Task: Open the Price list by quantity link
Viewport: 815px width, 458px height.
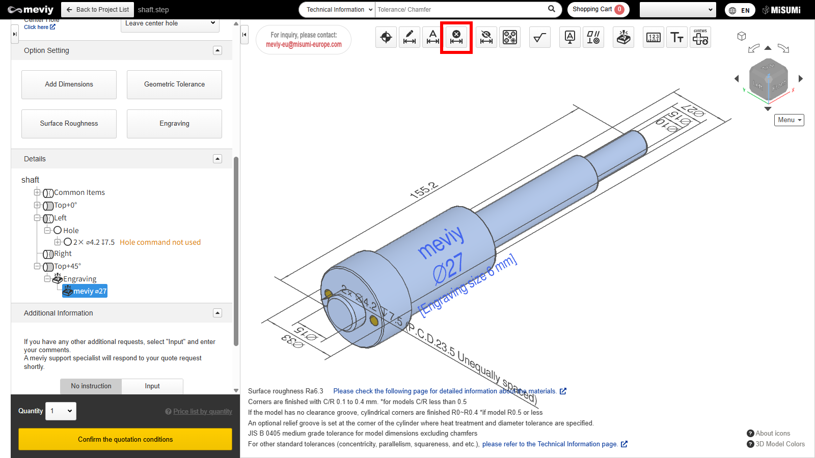Action: point(202,412)
